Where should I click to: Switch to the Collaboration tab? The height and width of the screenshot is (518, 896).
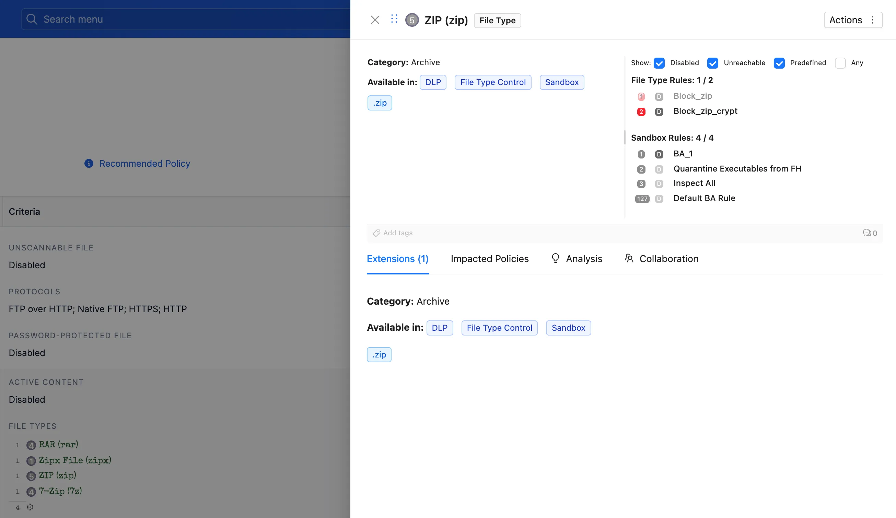tap(661, 258)
